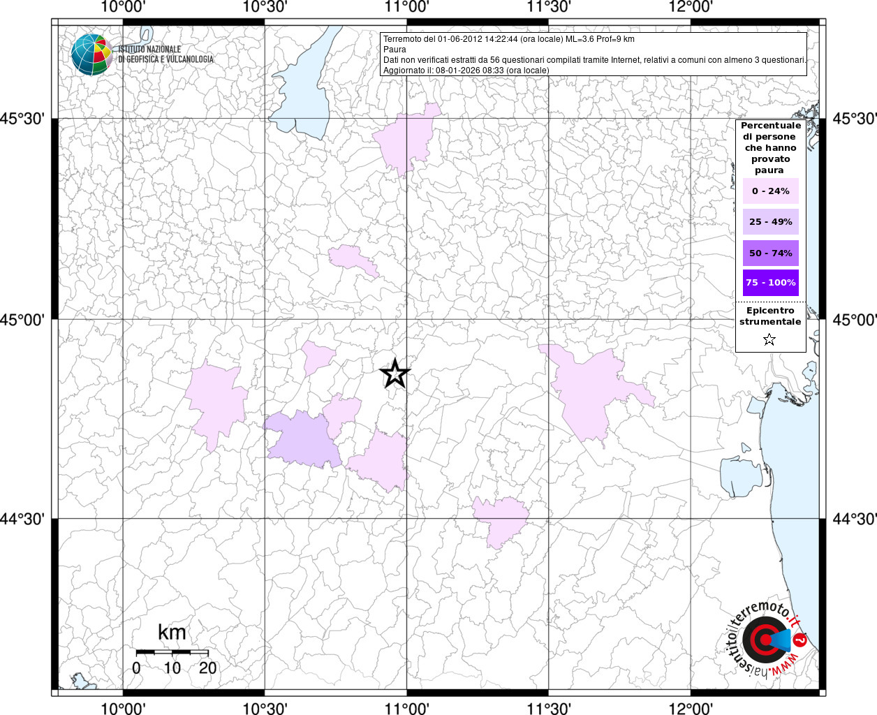Image resolution: width=877 pixels, height=715 pixels.
Task: Click the darker purple municipality southwest of the epicenter
Action: (303, 441)
